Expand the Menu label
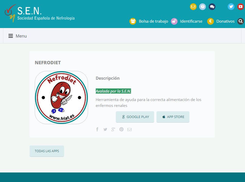The image size is (245, 182). point(21,36)
